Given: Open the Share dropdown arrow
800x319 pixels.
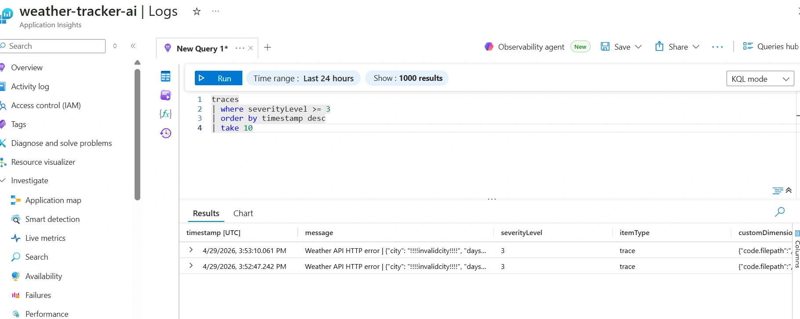Looking at the screenshot, I should [x=696, y=47].
